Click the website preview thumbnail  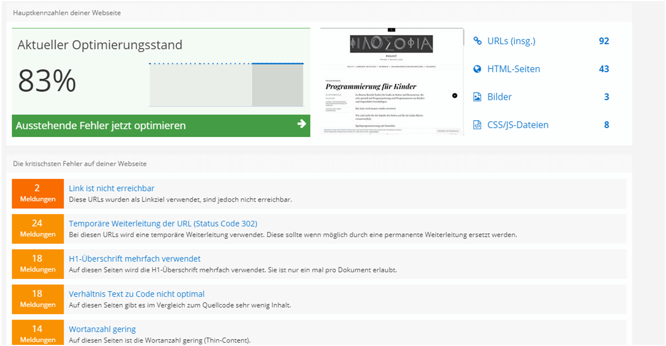tap(392, 82)
